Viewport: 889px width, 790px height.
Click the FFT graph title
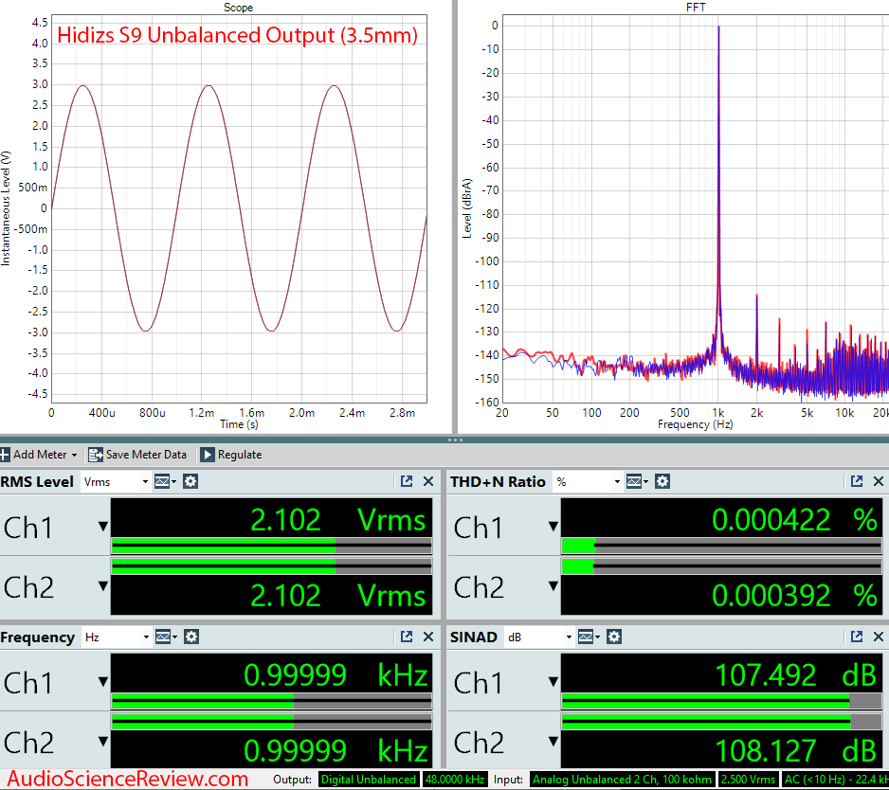click(696, 8)
